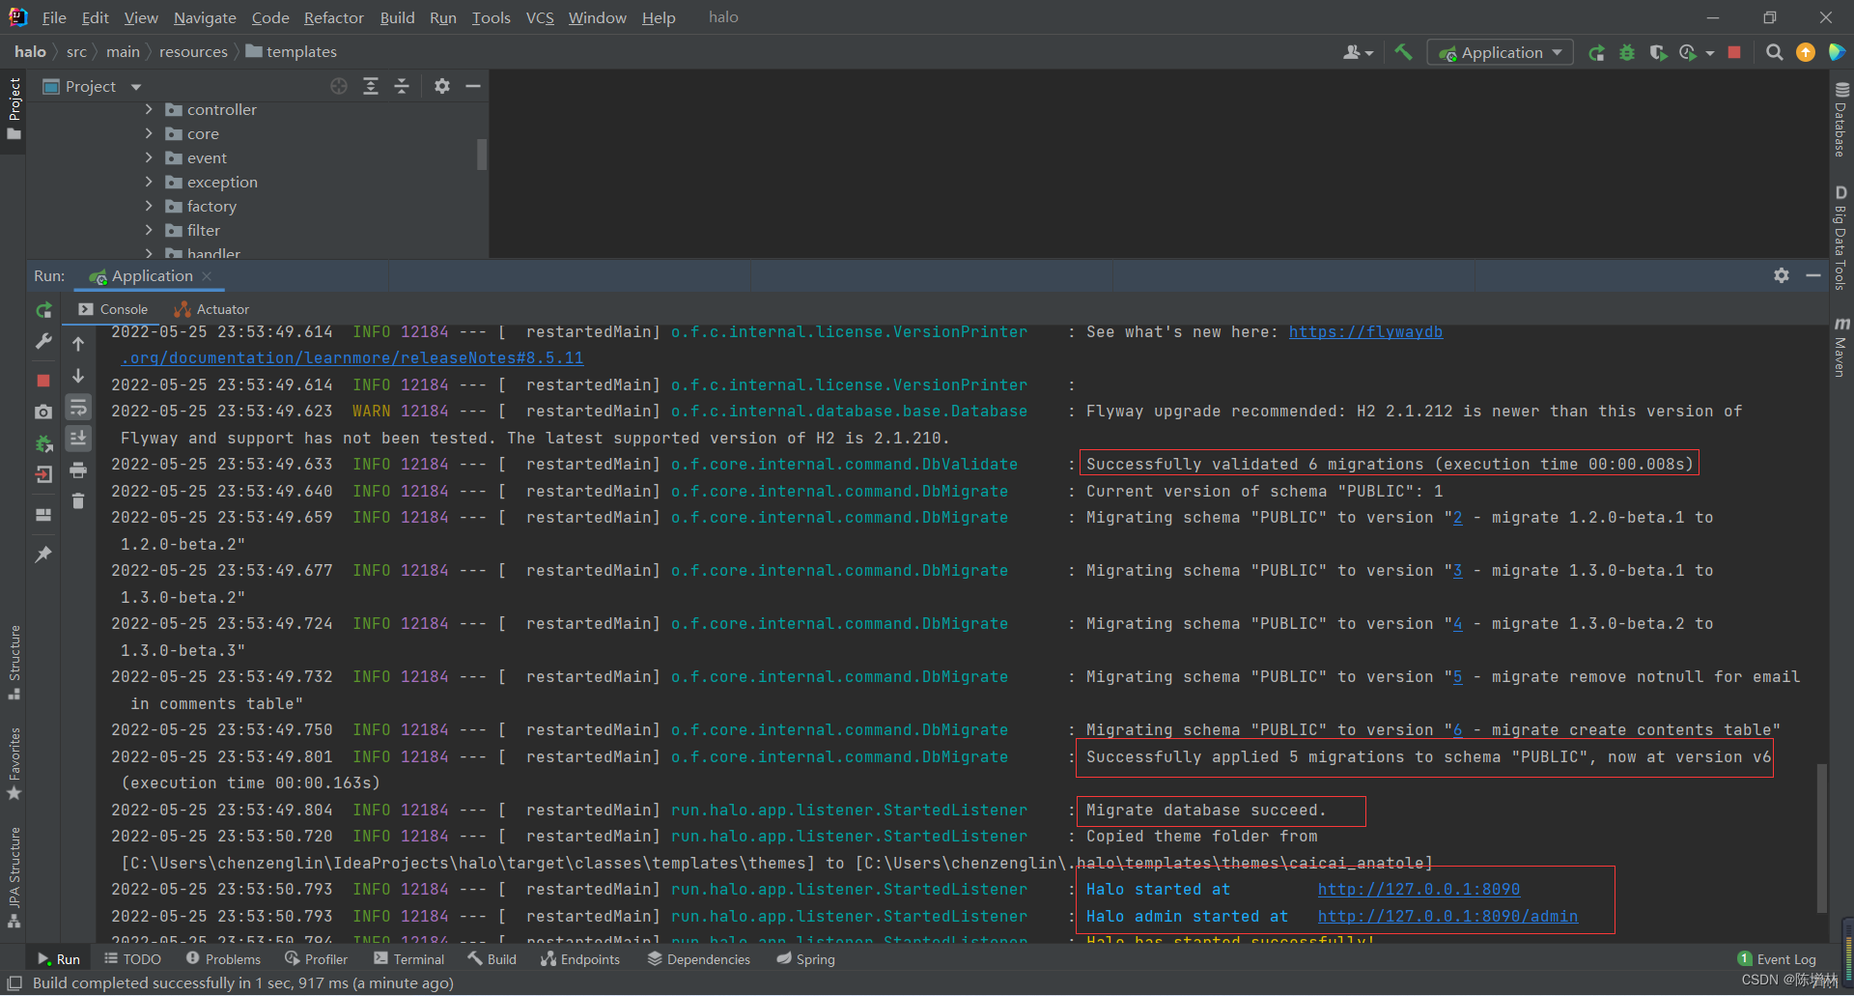Click the version 2 migration link
The width and height of the screenshot is (1854, 996).
coord(1457,518)
